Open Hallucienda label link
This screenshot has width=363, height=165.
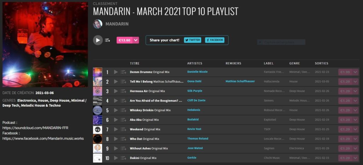click(272, 82)
